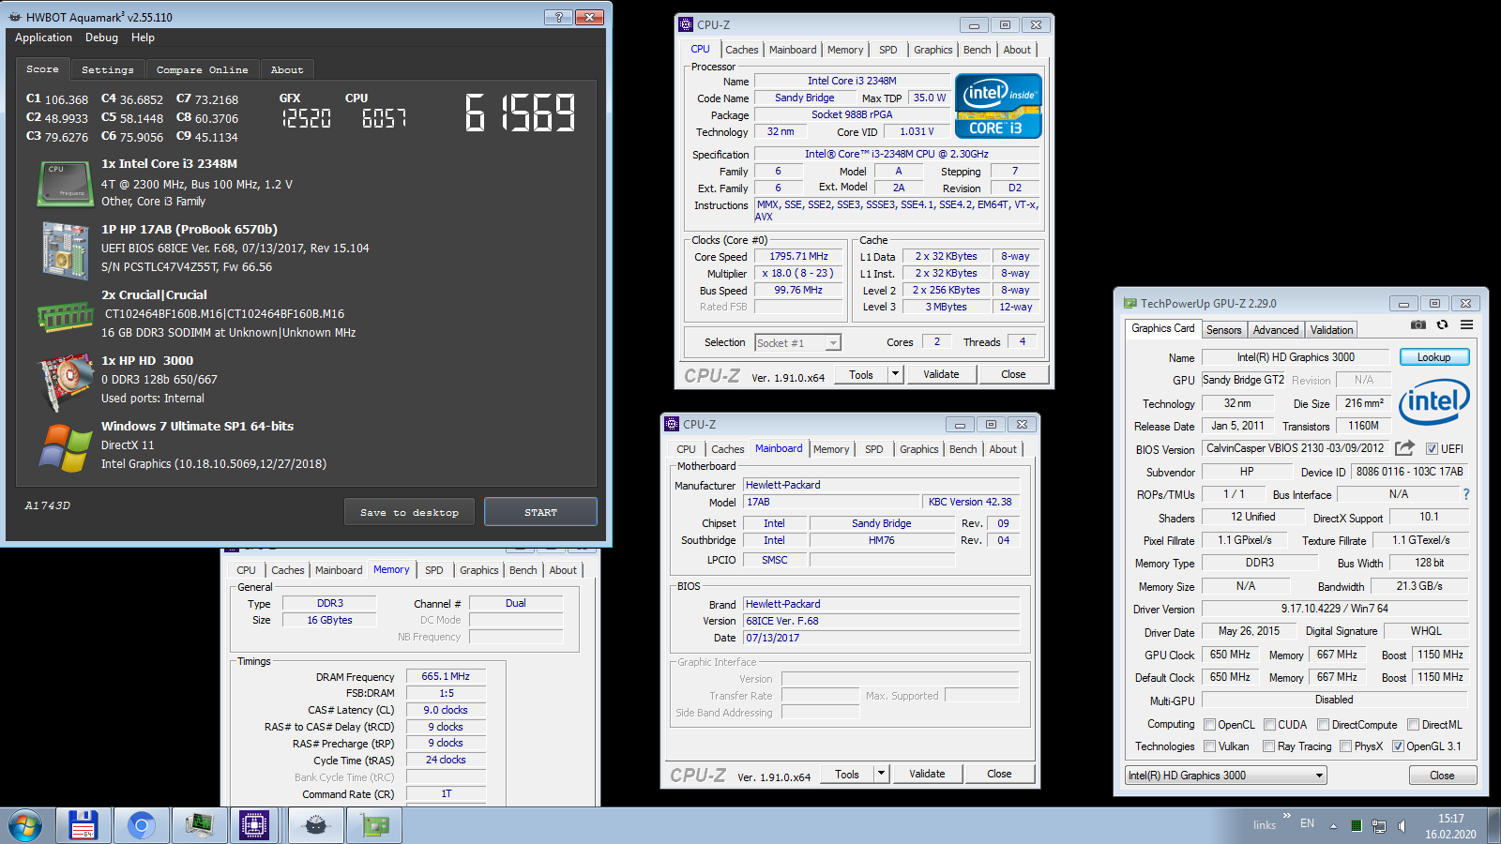This screenshot has width=1501, height=844.
Task: Toggle the OpenGL 3.1 checkbox
Action: pyautogui.click(x=1398, y=746)
